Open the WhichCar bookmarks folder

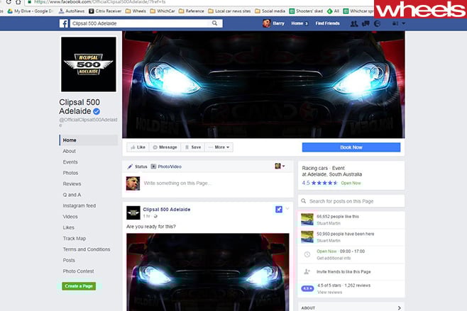click(163, 11)
